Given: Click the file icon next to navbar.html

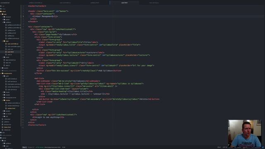Looking at the screenshot, I should tap(6, 108).
